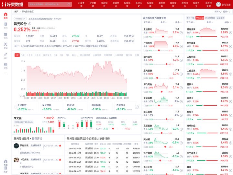Click 52-week price slider dot for 广博股份
The width and height of the screenshot is (233, 175).
(x=159, y=51)
